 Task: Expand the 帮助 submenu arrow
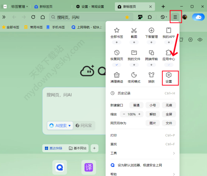point(174,174)
